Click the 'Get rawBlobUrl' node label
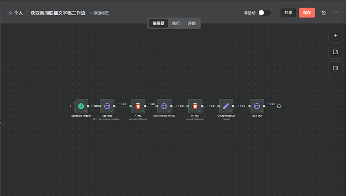 coord(226,116)
